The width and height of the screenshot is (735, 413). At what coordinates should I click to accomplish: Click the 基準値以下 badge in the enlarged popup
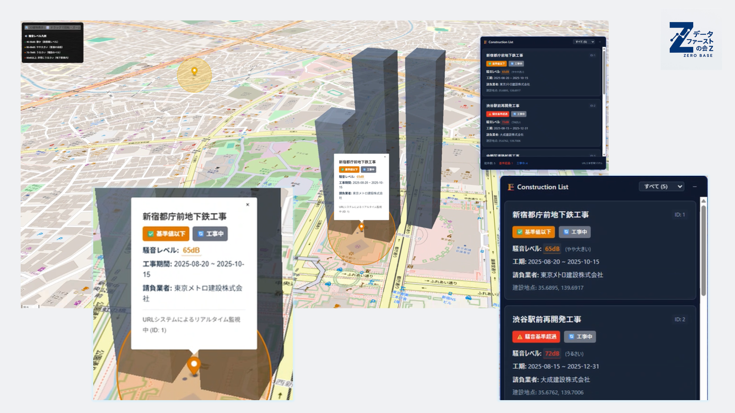tap(166, 234)
